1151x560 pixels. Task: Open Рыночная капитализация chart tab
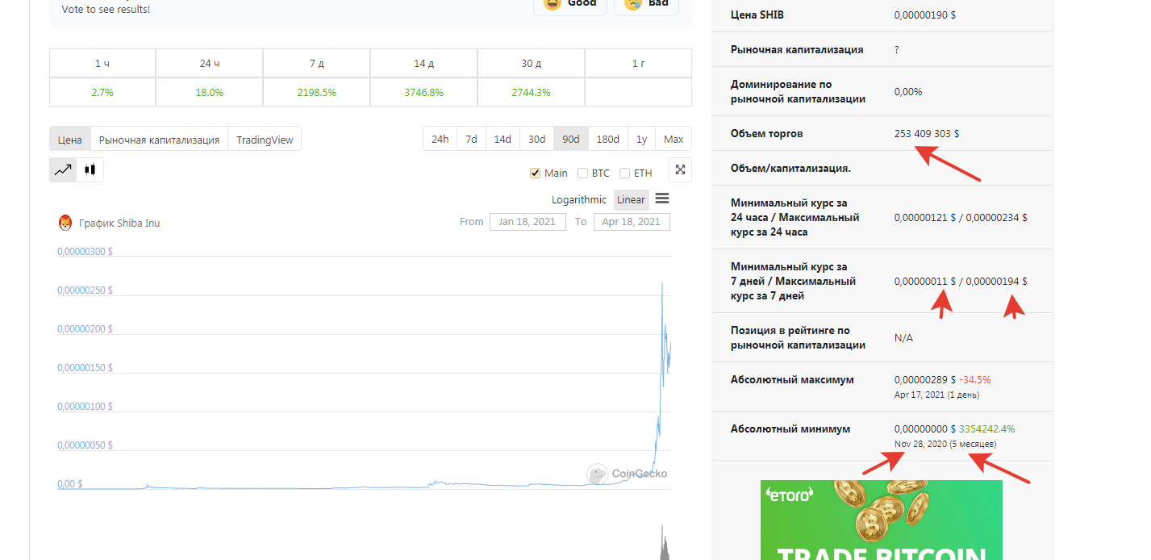pos(159,139)
